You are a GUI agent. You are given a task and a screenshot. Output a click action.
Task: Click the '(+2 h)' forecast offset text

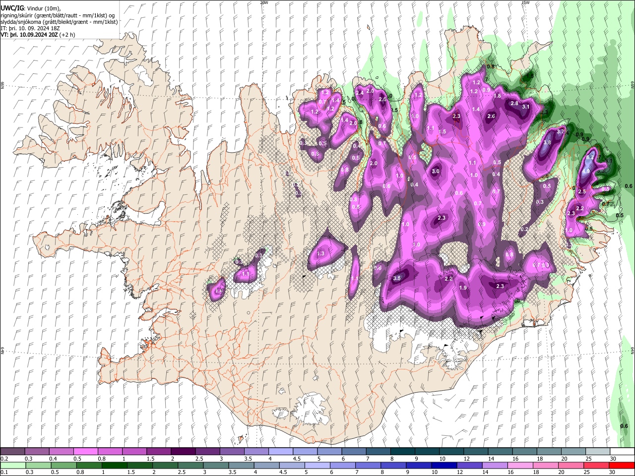[67, 35]
